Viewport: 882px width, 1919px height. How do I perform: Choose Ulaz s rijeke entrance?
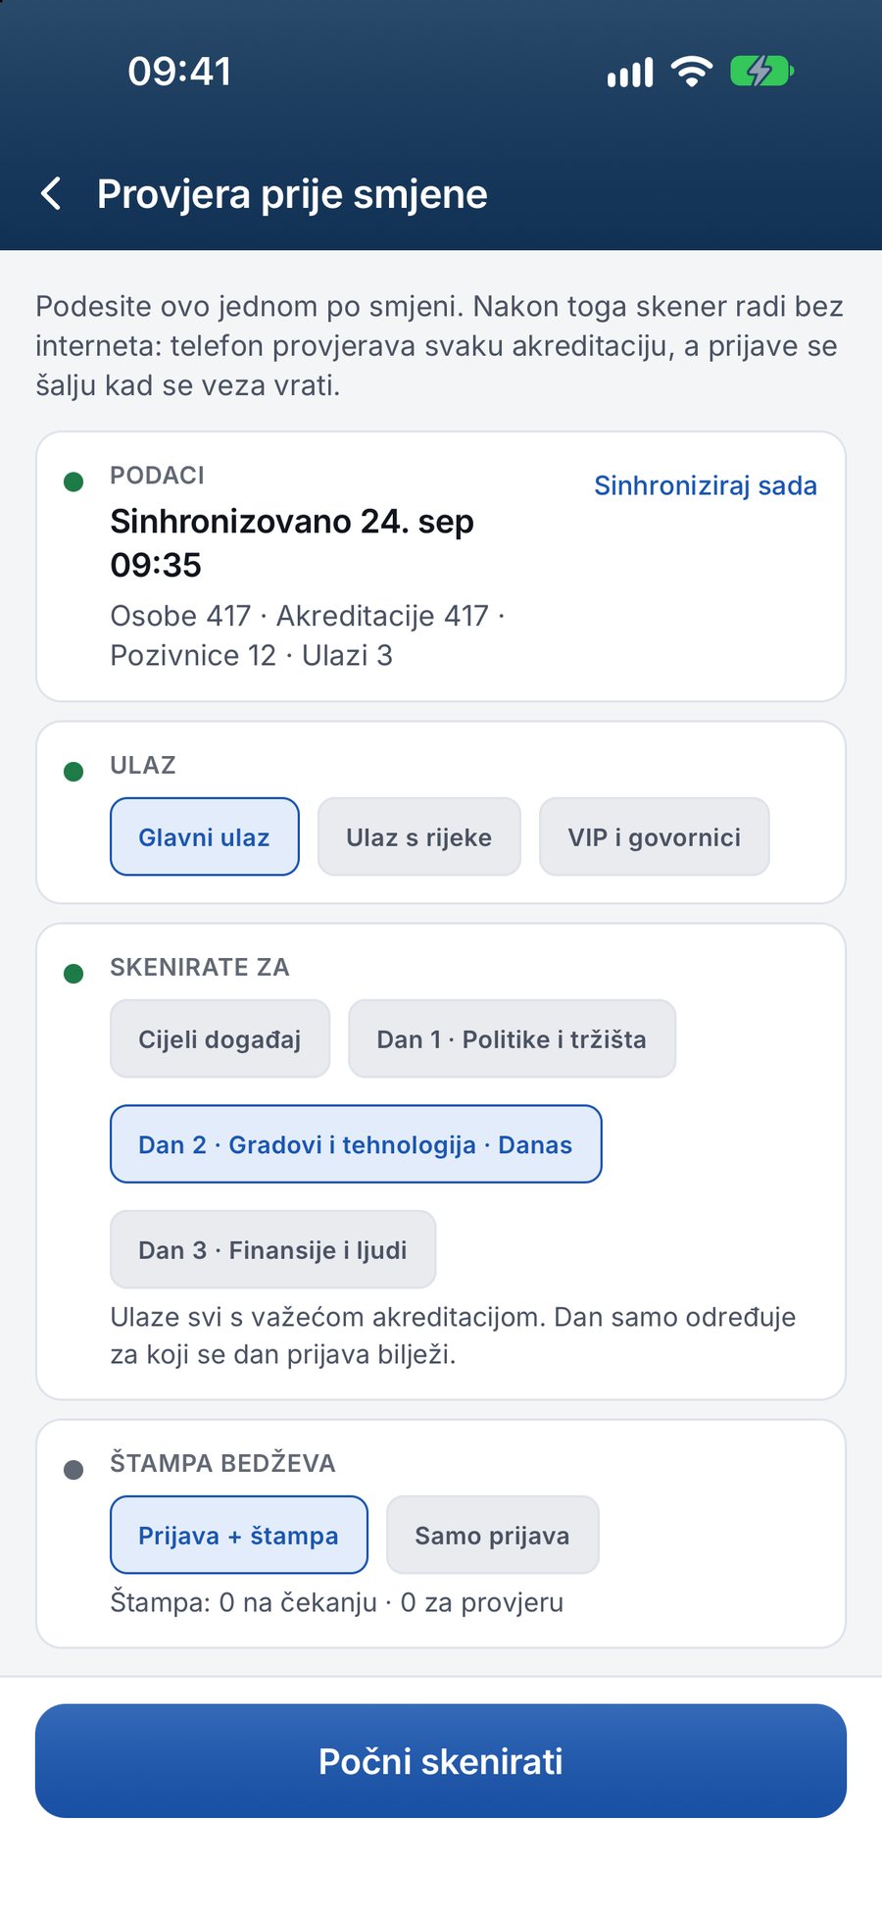coord(419,836)
